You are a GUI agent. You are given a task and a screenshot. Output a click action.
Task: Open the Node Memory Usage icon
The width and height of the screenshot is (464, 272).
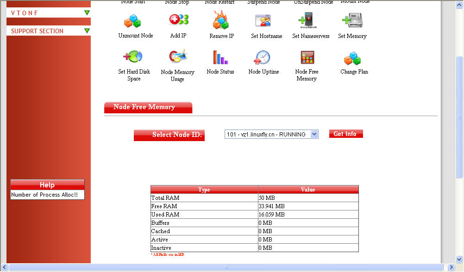[177, 56]
